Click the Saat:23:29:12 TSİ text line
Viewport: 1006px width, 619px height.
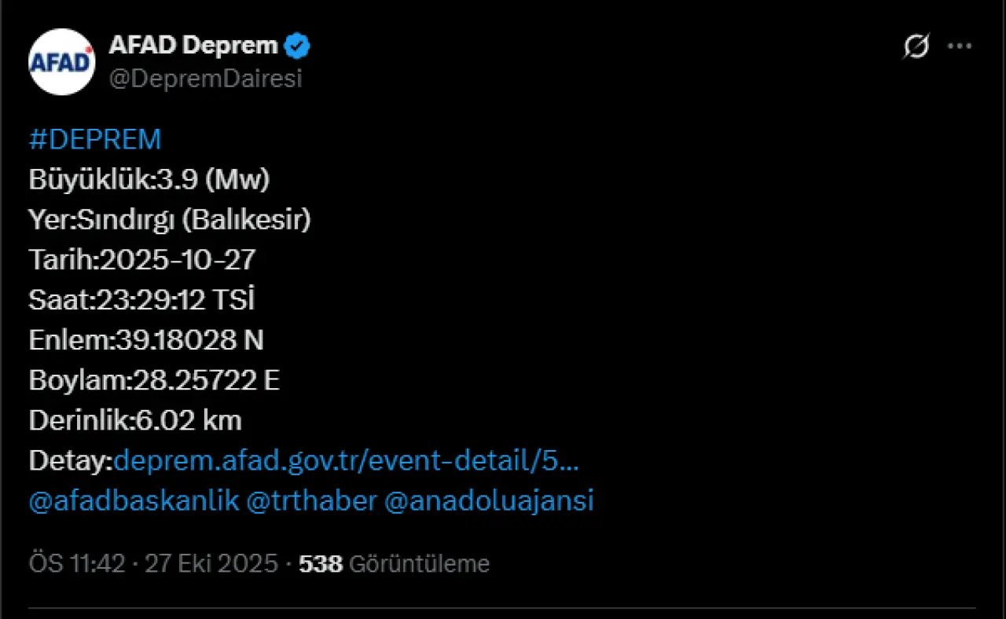[142, 300]
